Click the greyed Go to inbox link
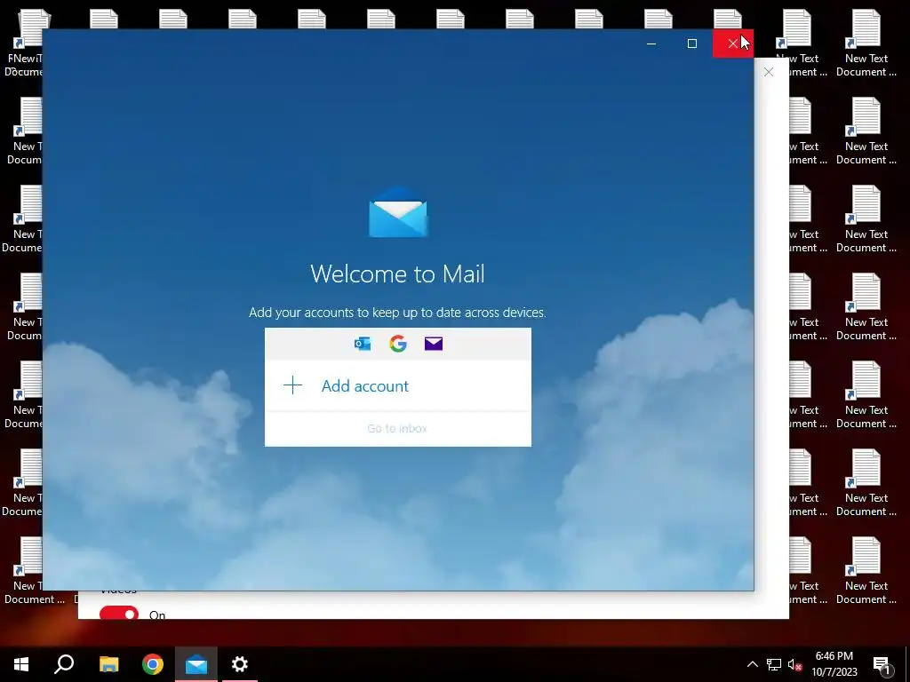The height and width of the screenshot is (682, 910). point(397,429)
